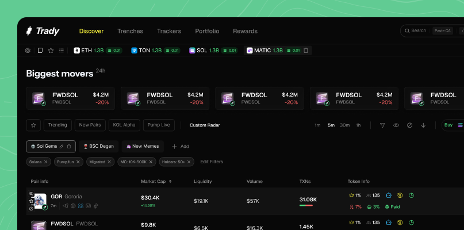Toggle the eye visibility icon in filter toolbar
Image resolution: width=464 pixels, height=230 pixels.
tap(396, 125)
